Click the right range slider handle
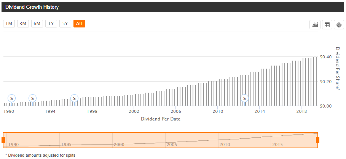Screen dimensions: 346x159 317,140
